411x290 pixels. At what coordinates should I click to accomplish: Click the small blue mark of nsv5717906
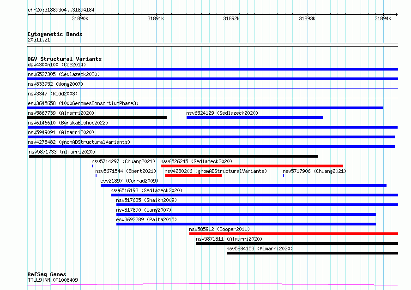(x=284, y=176)
